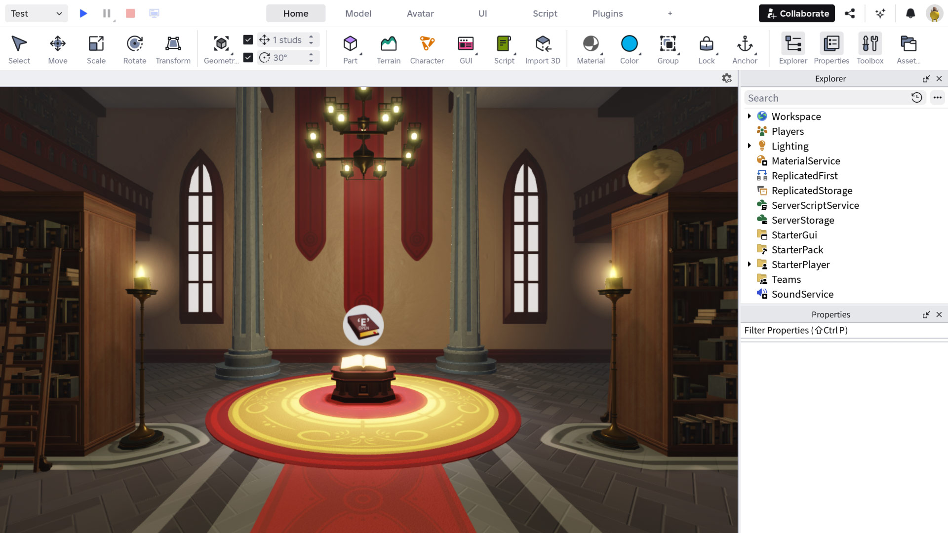Open the Plugins tab
948x533 pixels.
607,13
